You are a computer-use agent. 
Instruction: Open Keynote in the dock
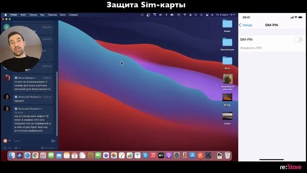tap(138, 156)
